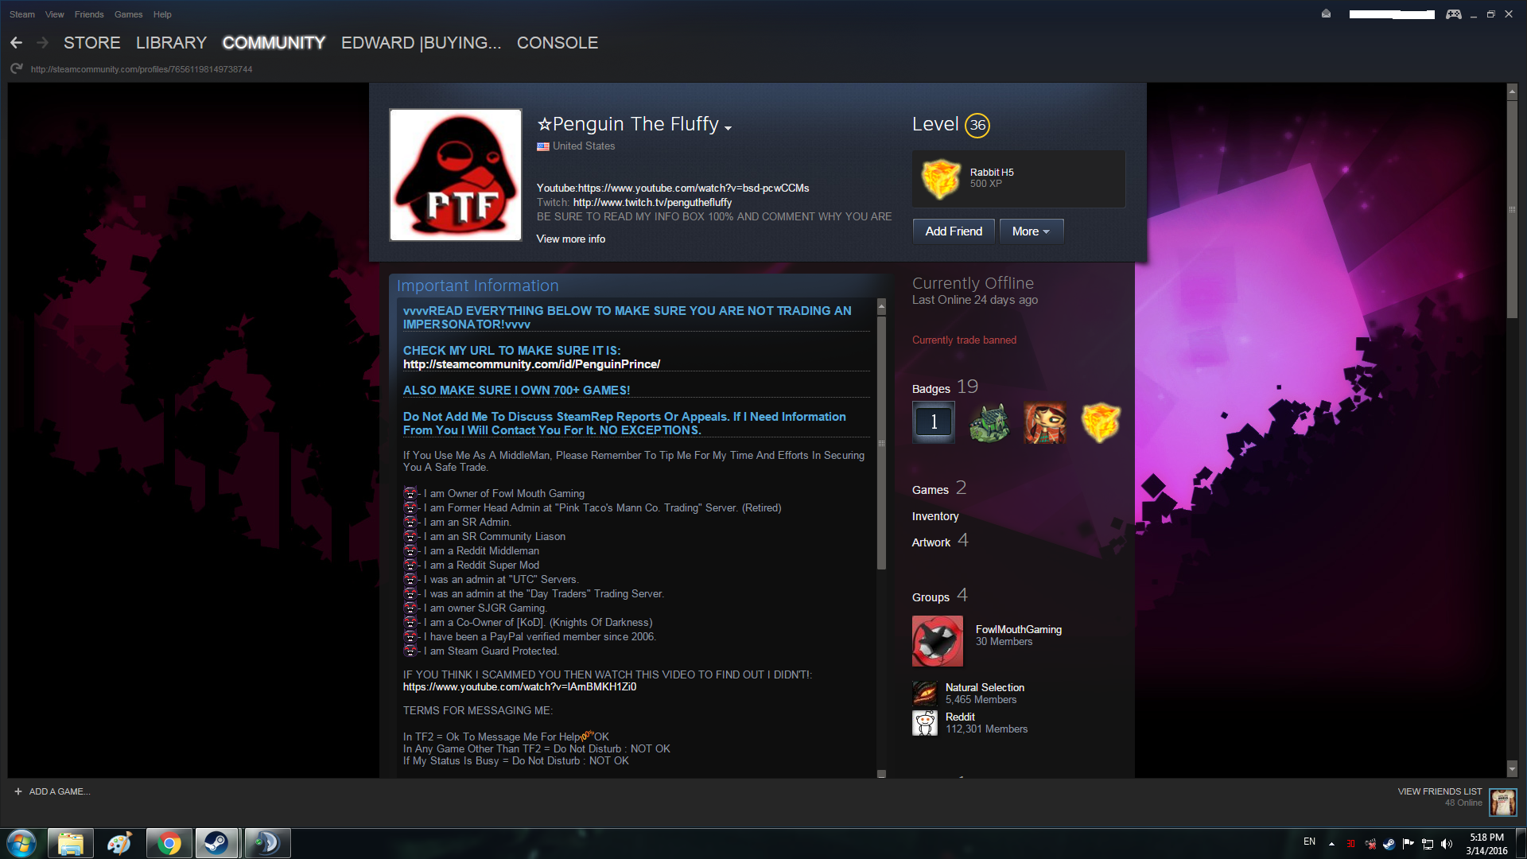Click the Reddit group icon
Viewport: 1527px width, 859px height.
pos(925,723)
